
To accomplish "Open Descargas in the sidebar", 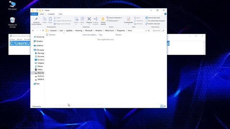I will click(39, 53).
